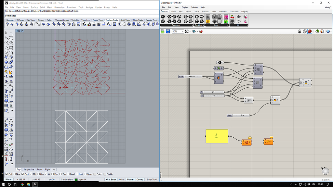Switch to the Curve Tools toolbar tab
Viewport: 333px width, 187px height.
[98, 20]
